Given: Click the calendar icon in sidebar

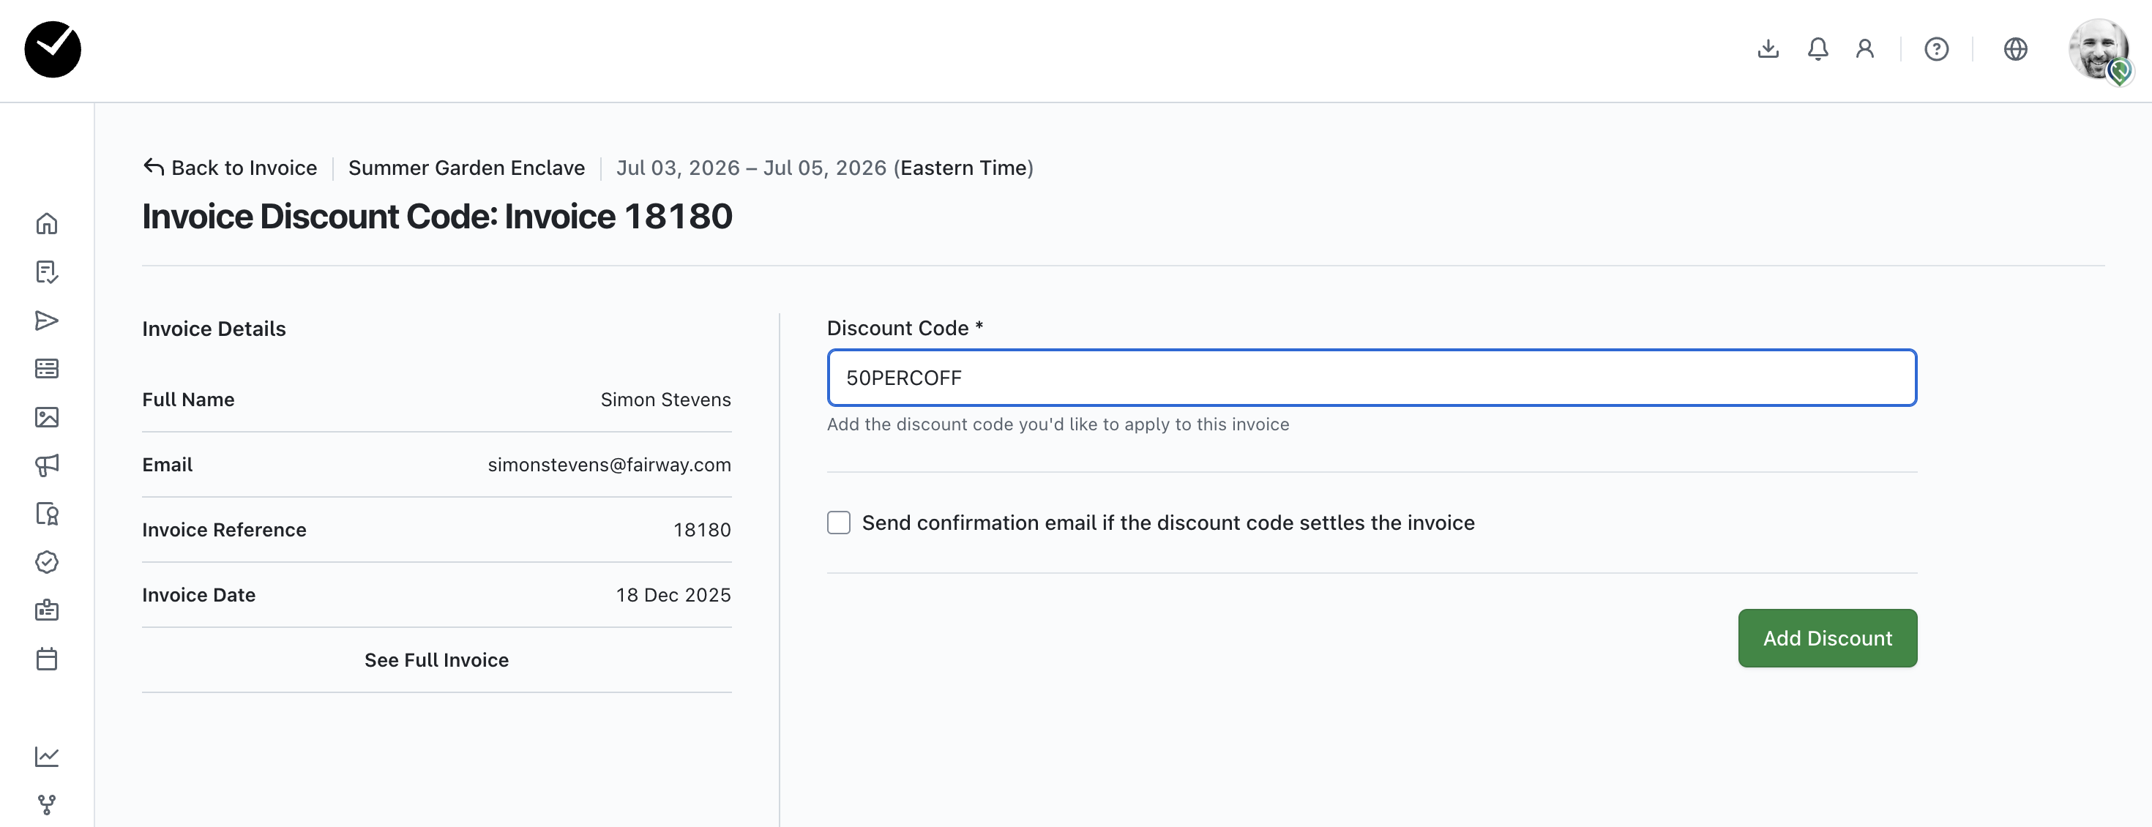Looking at the screenshot, I should click(47, 659).
